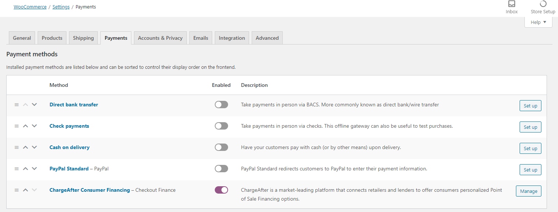Viewport: 558px width, 212px height.
Task: Open the Accounts & Privacy tab
Action: (x=160, y=38)
